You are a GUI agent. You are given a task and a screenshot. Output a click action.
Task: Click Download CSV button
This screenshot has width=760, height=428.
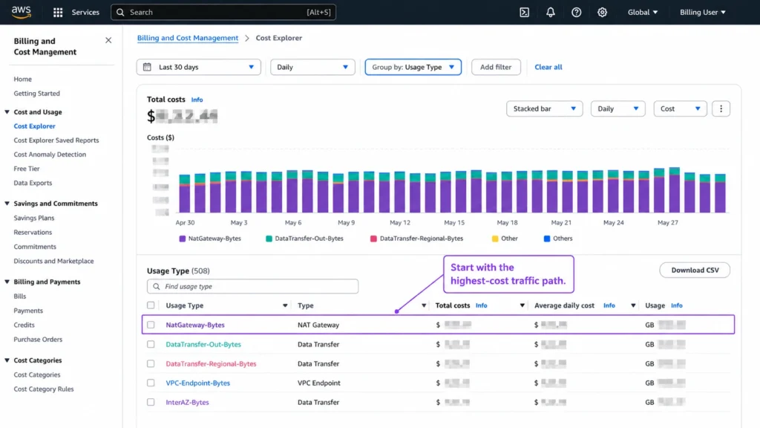pyautogui.click(x=695, y=270)
